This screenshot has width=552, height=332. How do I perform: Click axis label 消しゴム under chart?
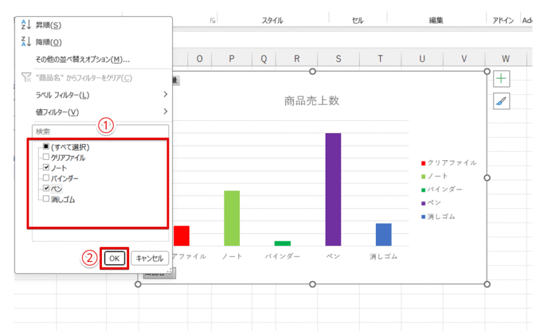(x=383, y=257)
